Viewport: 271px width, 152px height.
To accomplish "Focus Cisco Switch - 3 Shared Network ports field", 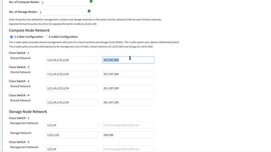I will [72, 88].
